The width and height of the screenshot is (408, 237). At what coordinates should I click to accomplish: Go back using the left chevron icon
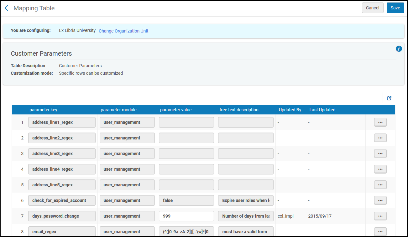(x=6, y=8)
